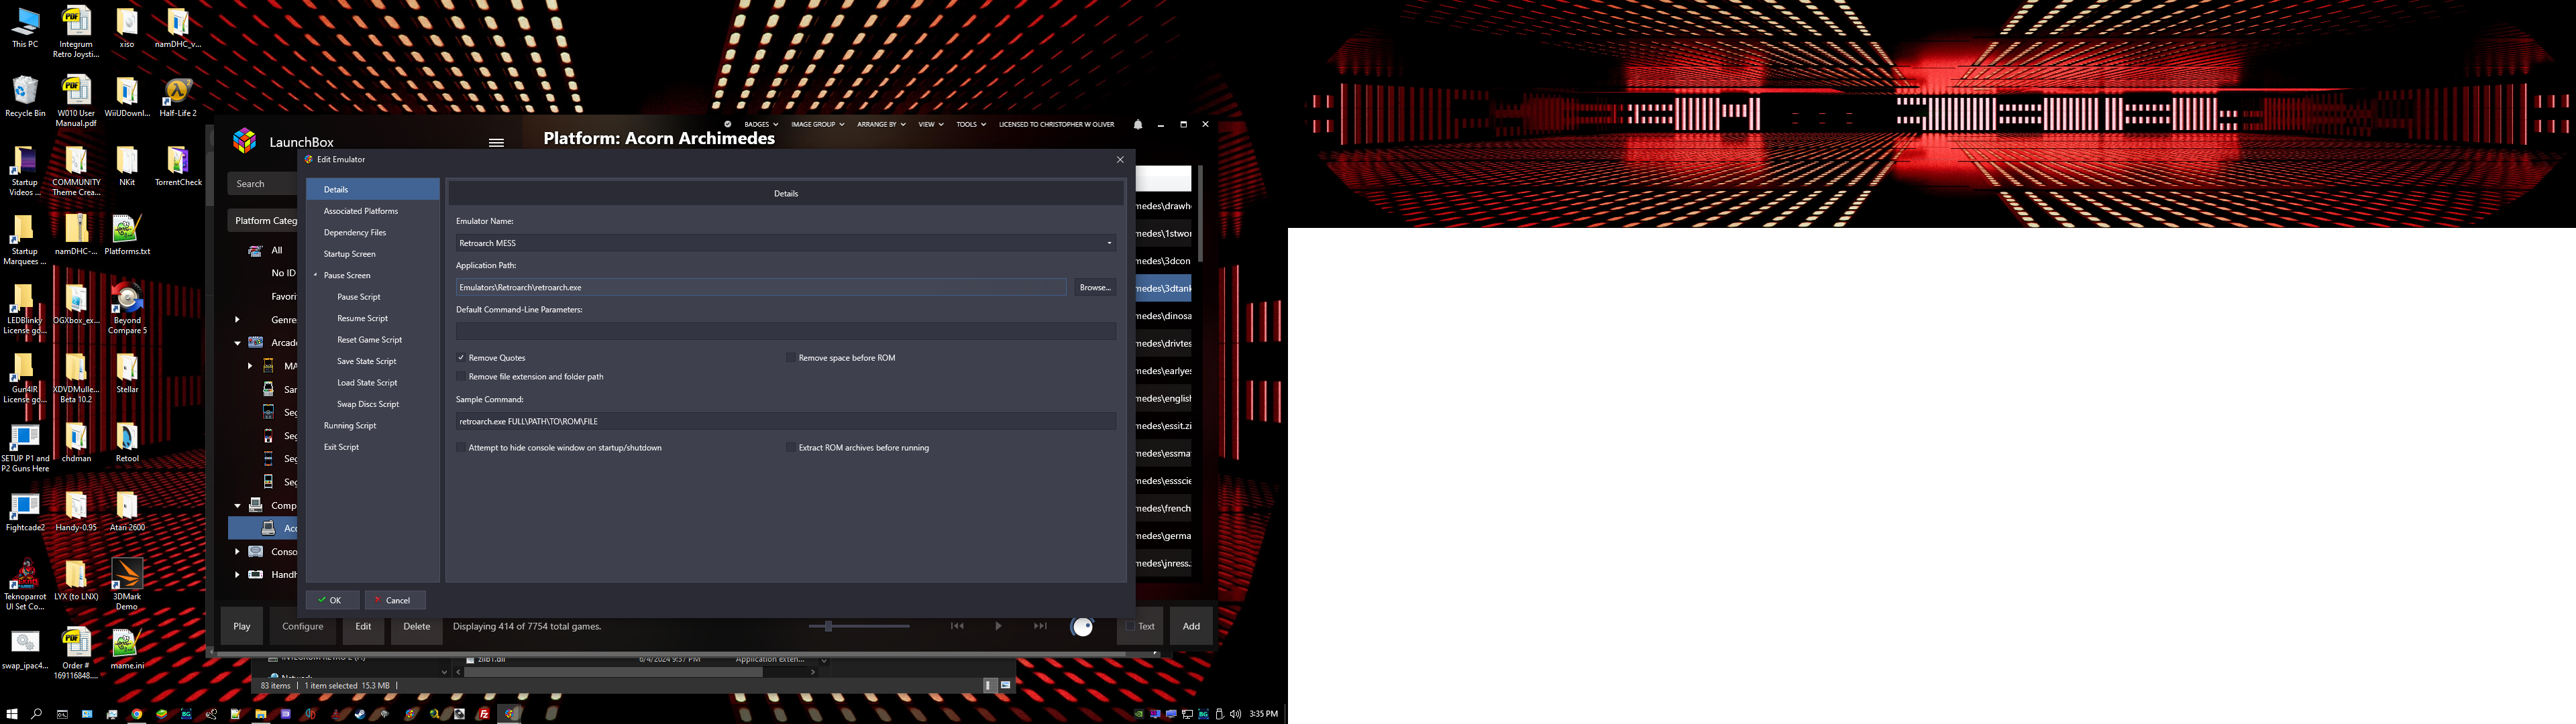
Task: Toggle the Text checkbox in LaunchBox bar
Action: pyautogui.click(x=1130, y=626)
